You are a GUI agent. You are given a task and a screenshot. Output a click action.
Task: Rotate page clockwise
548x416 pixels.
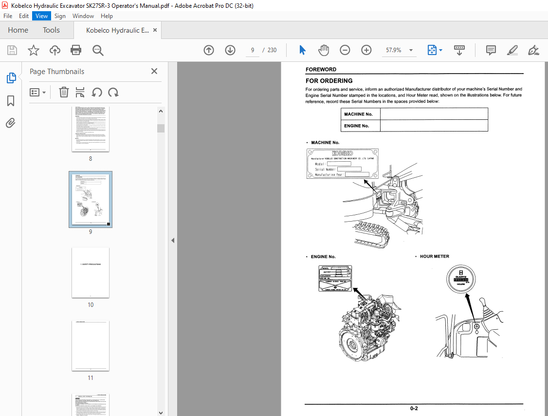[x=113, y=93]
